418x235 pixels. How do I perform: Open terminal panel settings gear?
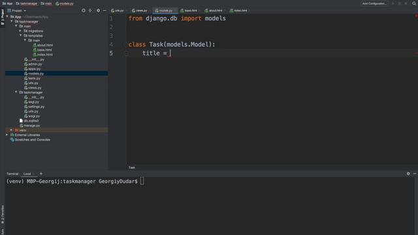click(x=408, y=174)
